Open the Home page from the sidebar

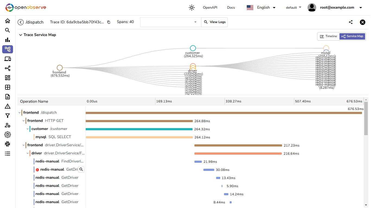(x=8, y=21)
